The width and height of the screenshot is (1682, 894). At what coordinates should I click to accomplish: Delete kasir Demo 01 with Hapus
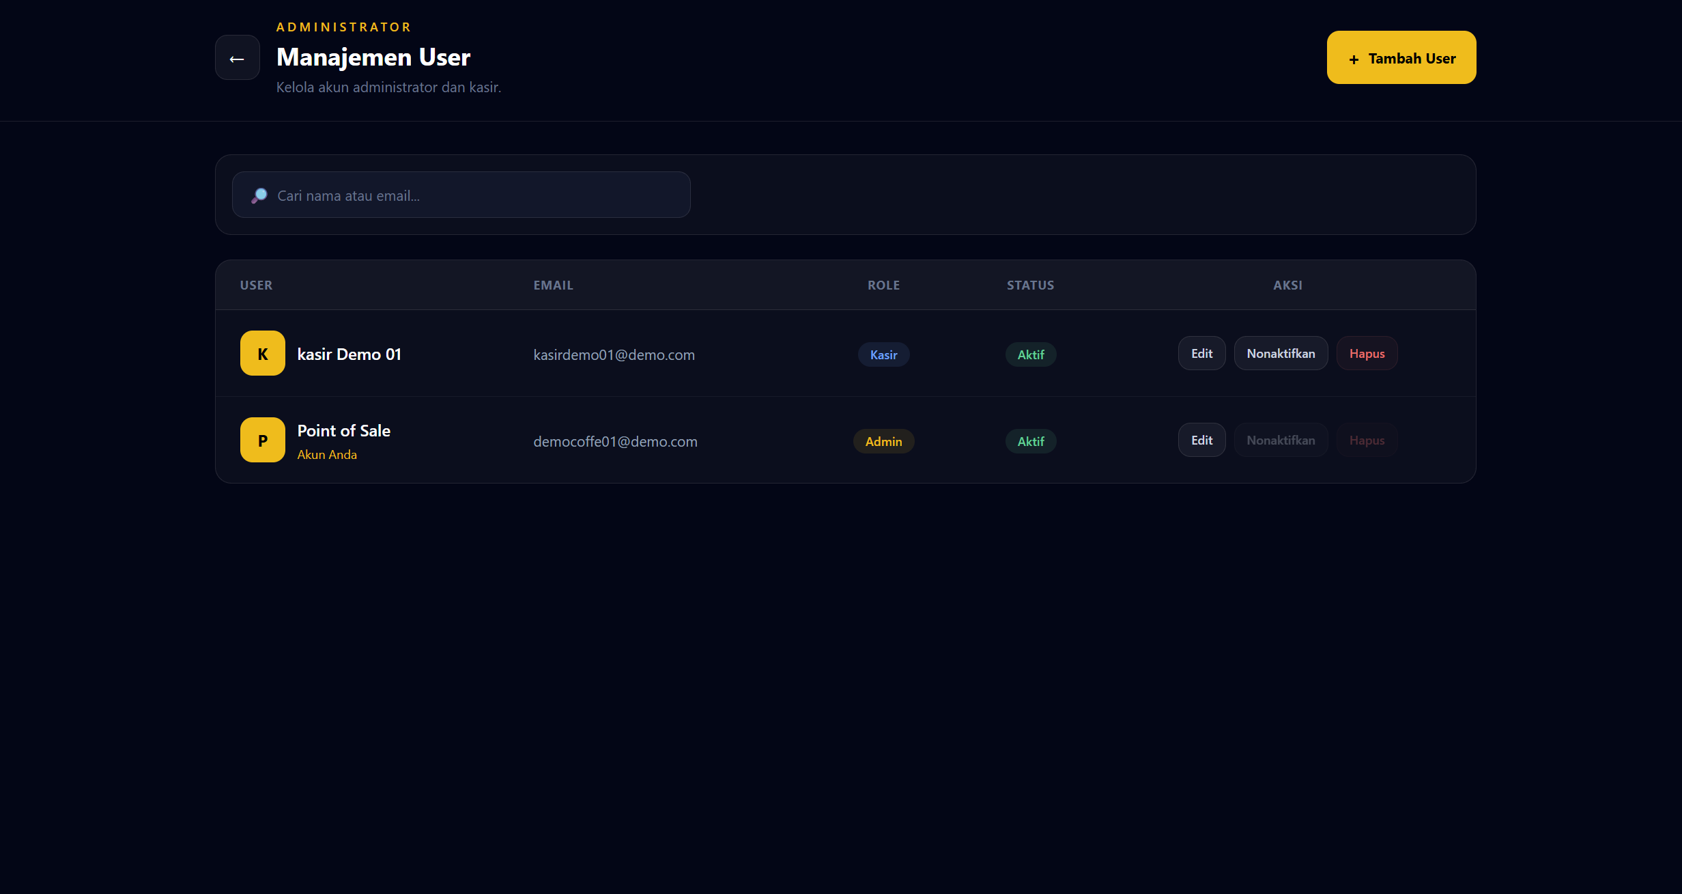1367,353
